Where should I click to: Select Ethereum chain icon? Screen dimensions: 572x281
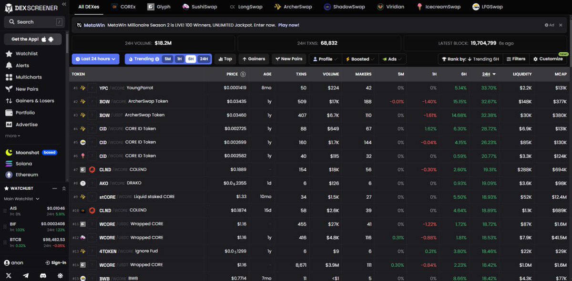click(9, 174)
